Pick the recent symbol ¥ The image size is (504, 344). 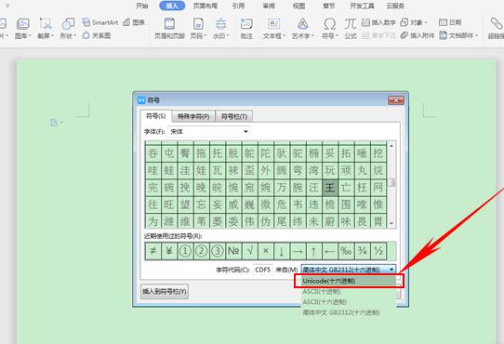tap(169, 251)
